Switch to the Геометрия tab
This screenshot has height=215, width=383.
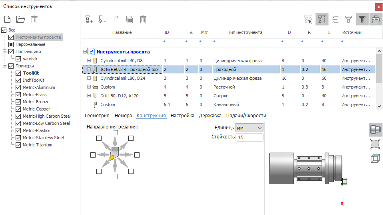97,116
